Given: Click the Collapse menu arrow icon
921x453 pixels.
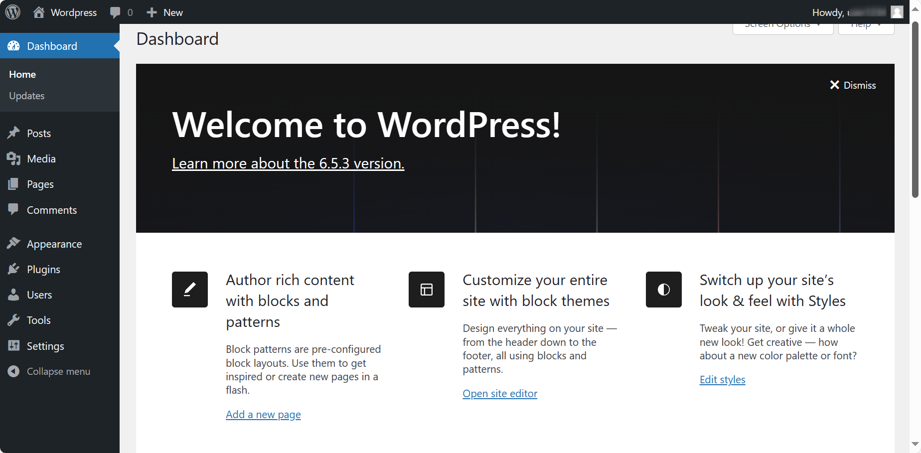Looking at the screenshot, I should 14,371.
